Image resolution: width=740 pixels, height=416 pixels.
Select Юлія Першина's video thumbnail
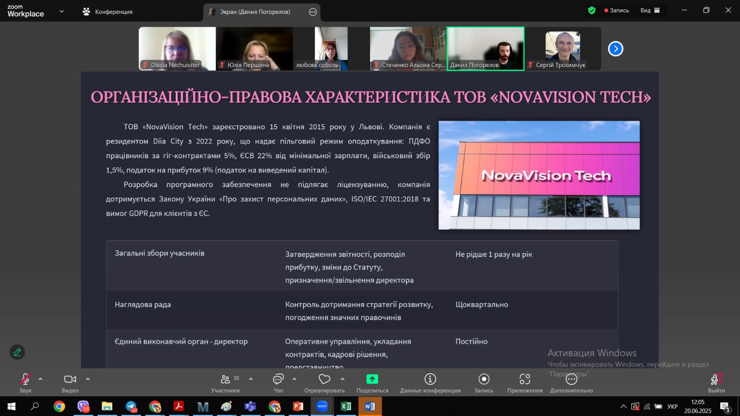tap(254, 49)
